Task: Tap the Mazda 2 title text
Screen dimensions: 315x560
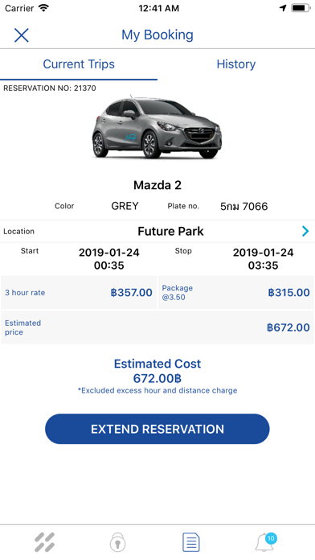Action: (x=157, y=185)
